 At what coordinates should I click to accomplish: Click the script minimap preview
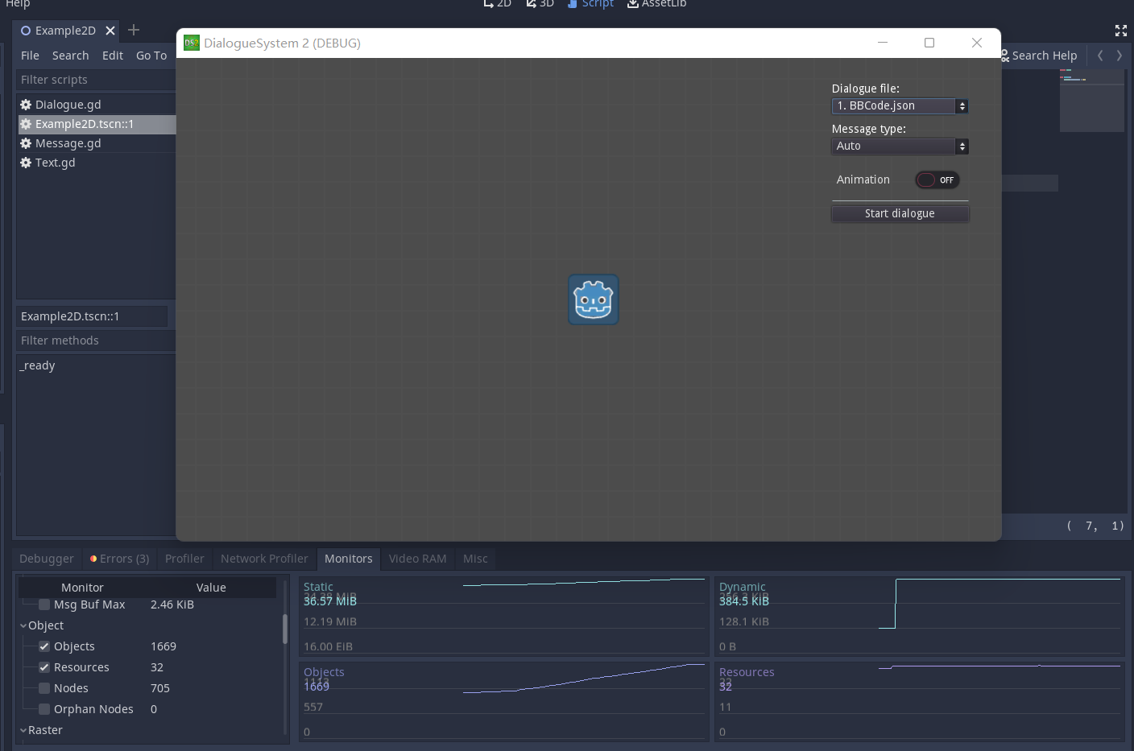[x=1091, y=100]
